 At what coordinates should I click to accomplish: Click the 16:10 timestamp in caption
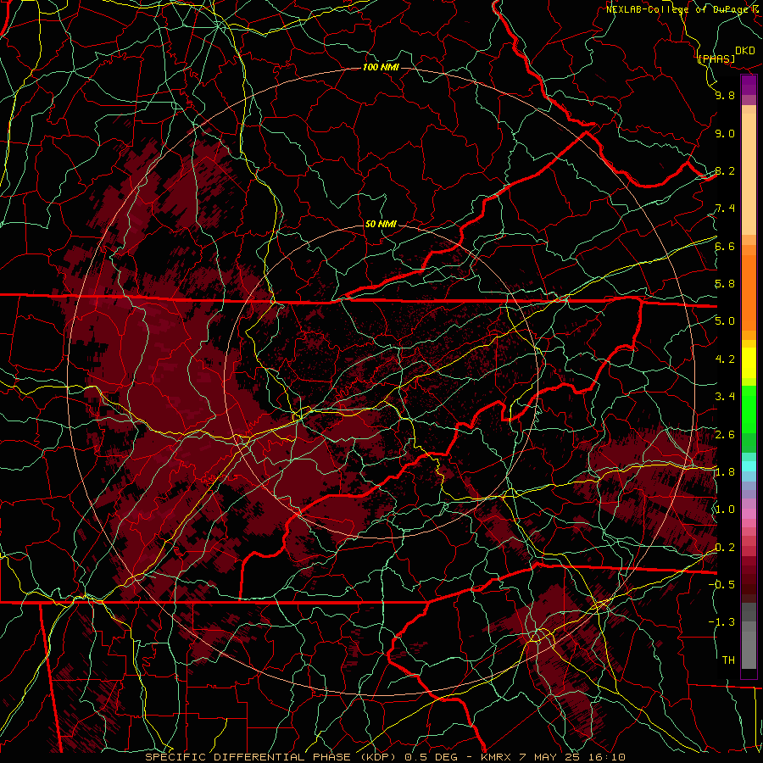coord(608,757)
